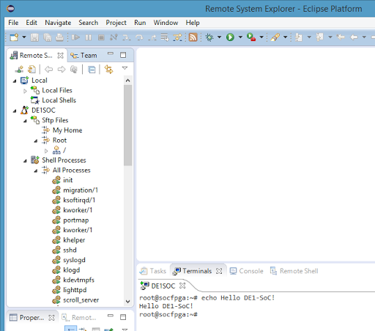
Task: Open the Window menu
Action: (x=166, y=23)
